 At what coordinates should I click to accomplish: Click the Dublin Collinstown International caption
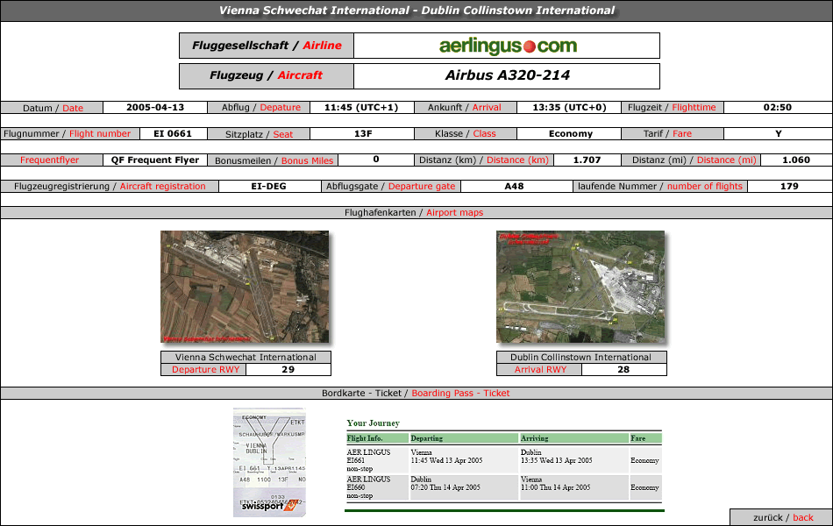point(581,357)
